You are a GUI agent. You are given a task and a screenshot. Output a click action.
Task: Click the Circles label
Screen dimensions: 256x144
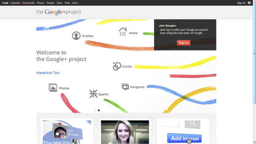[127, 66]
